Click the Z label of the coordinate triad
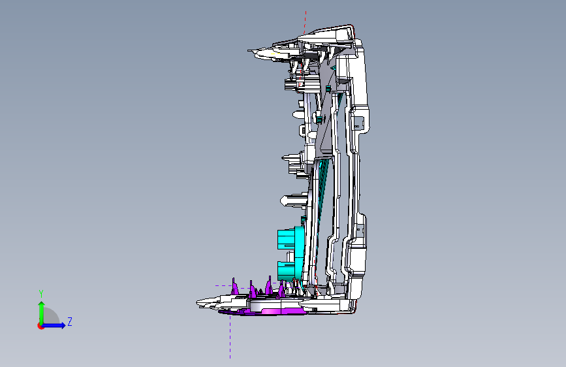This screenshot has height=367, width=566. click(70, 321)
